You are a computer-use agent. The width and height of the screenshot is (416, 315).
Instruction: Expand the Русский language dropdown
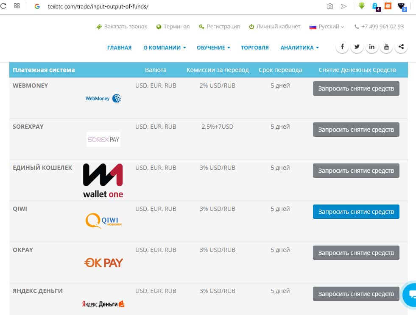click(331, 27)
